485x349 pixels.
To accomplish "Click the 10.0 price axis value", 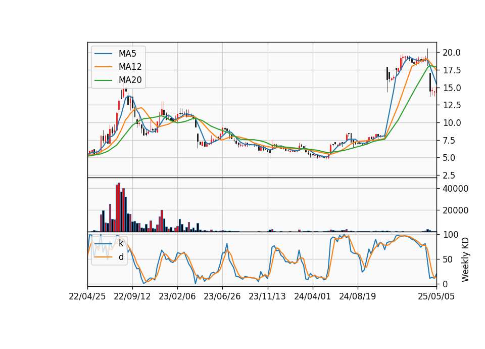I will pos(452,122).
